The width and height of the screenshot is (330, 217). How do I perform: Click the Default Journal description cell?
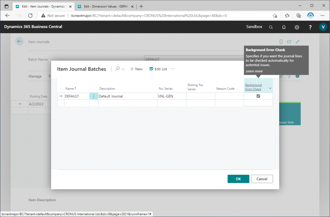[127, 96]
